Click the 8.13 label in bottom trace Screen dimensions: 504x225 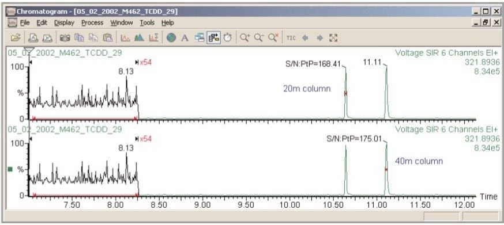[126, 148]
